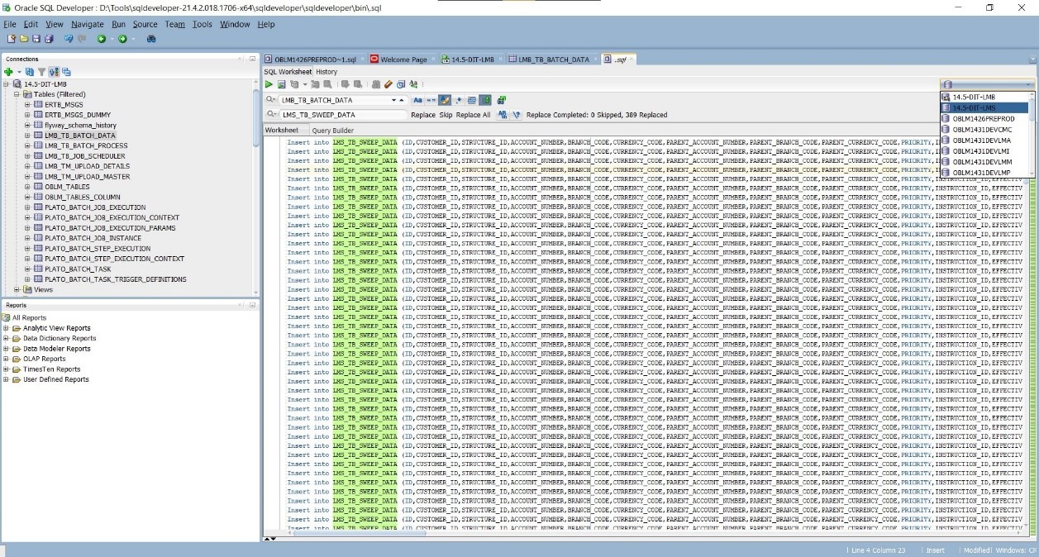Open the dropdown beside New Connection plus
The height and width of the screenshot is (557, 1039).
(x=19, y=72)
